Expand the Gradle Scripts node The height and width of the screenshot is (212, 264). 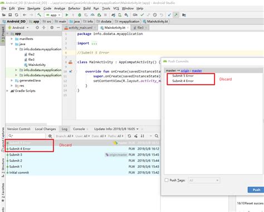(x=7, y=91)
